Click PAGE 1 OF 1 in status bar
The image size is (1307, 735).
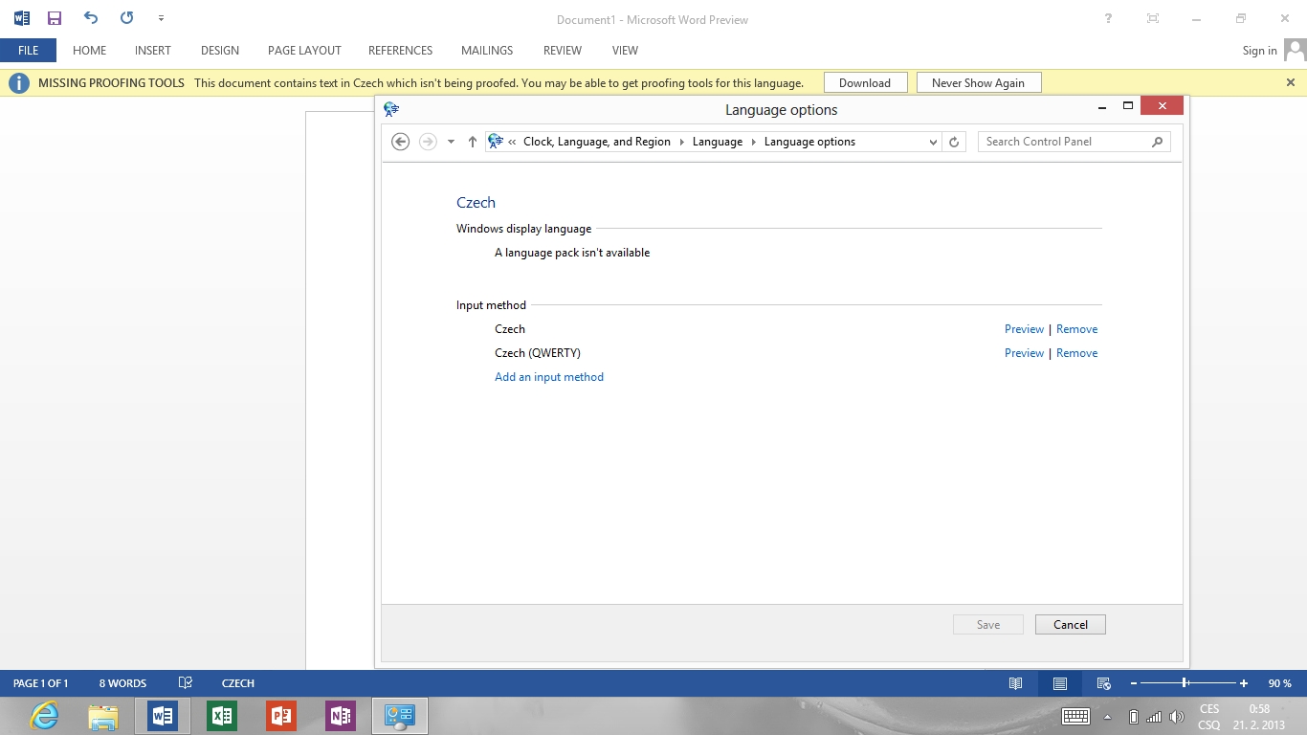pos(40,683)
